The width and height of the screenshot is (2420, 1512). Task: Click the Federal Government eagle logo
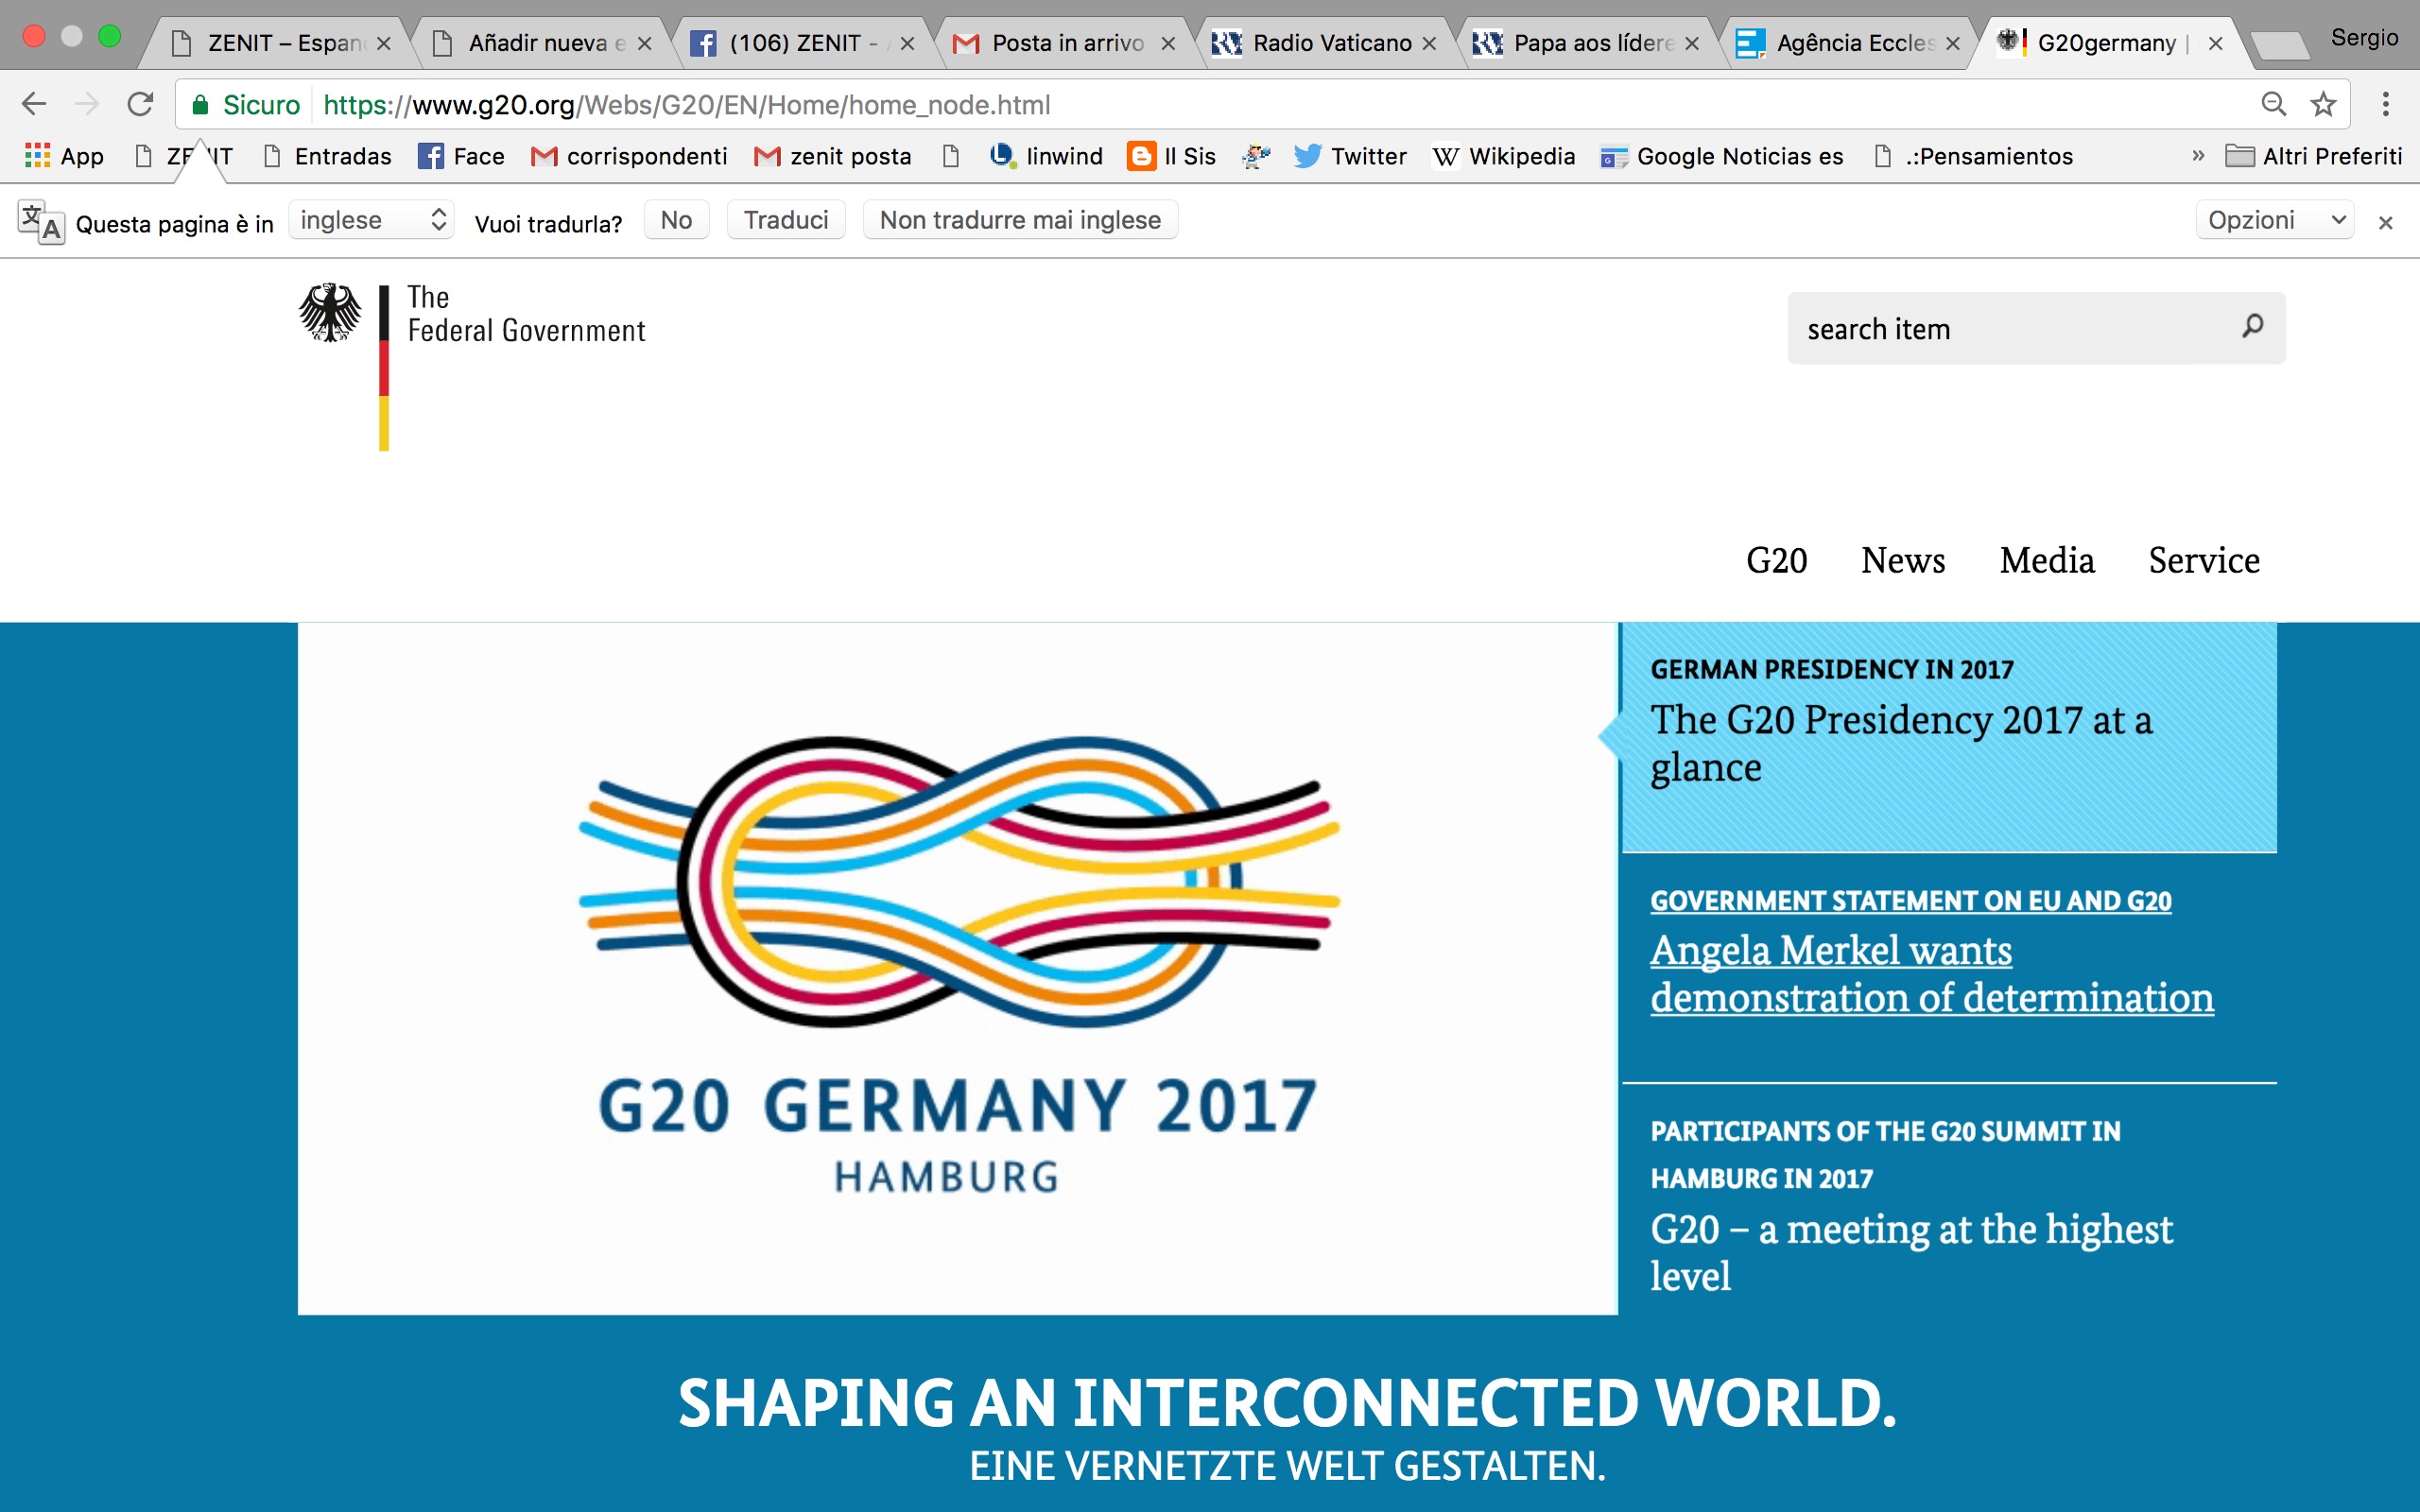click(330, 313)
